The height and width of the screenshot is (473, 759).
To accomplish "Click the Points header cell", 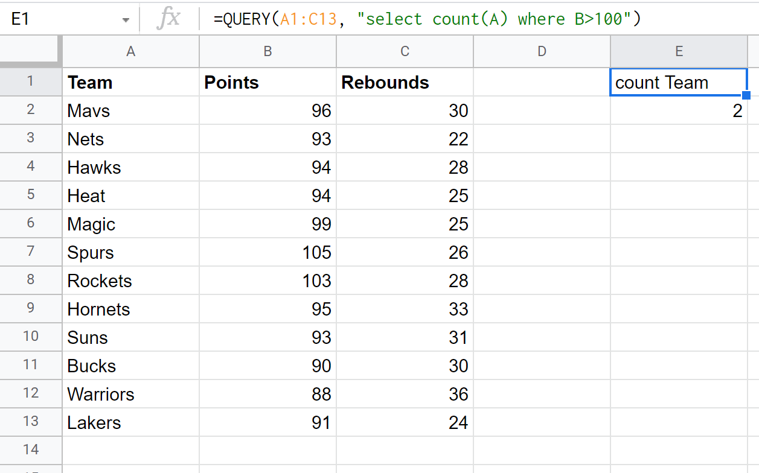I will point(267,82).
